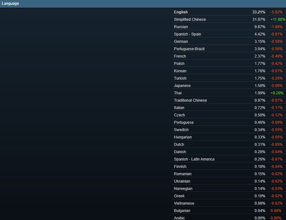Click the Russian language entry
This screenshot has height=220, width=286.
229,27
